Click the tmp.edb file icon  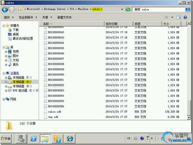45,117
